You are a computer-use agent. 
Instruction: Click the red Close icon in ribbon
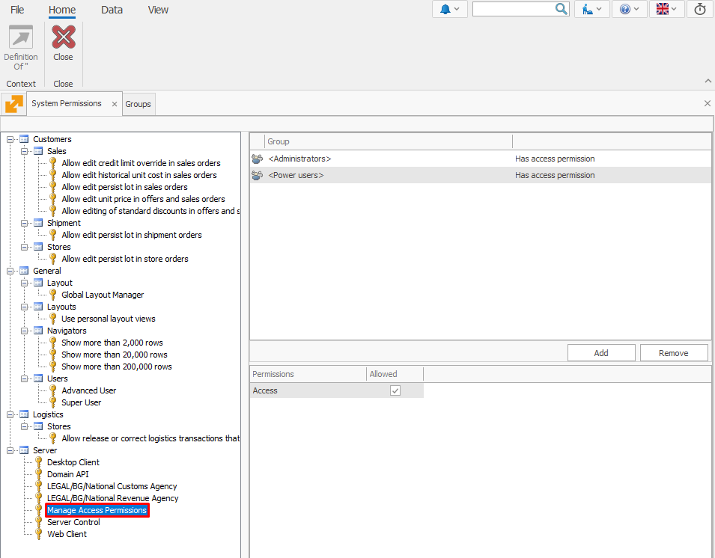pos(63,37)
